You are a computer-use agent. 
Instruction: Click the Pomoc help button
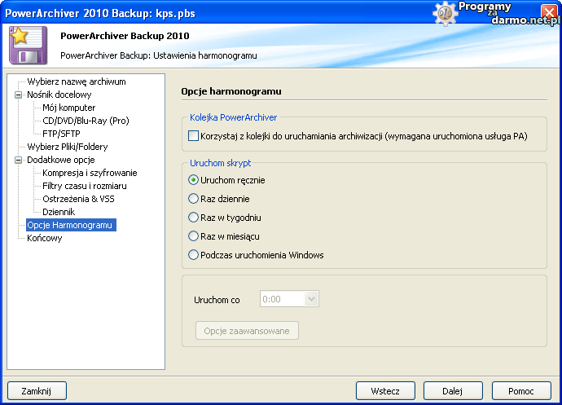521,390
